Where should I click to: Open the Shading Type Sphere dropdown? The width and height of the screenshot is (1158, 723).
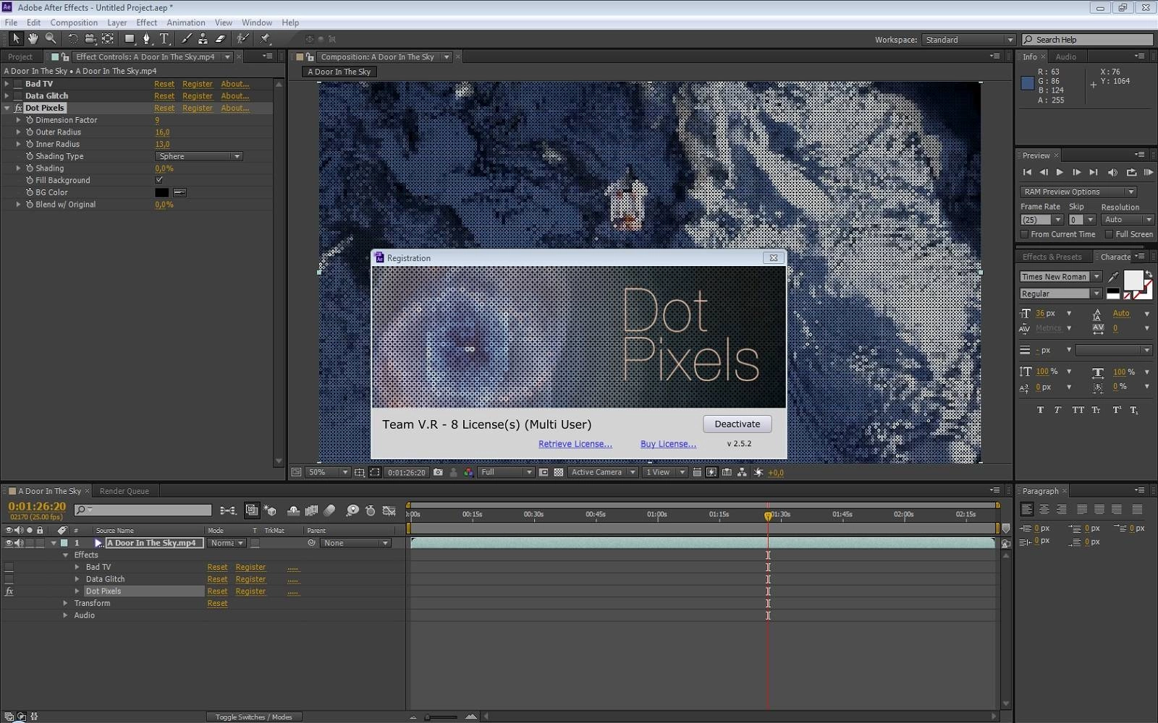(198, 156)
